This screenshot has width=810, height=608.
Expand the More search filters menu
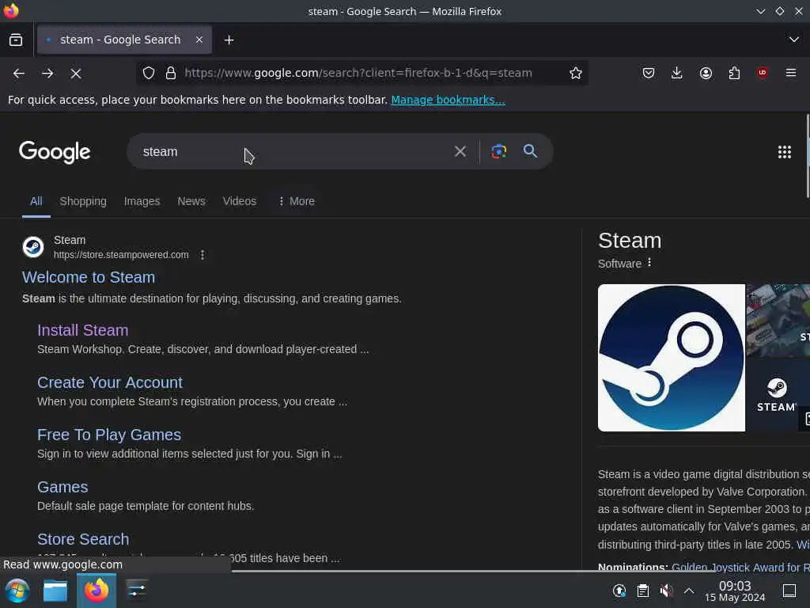[x=297, y=201]
